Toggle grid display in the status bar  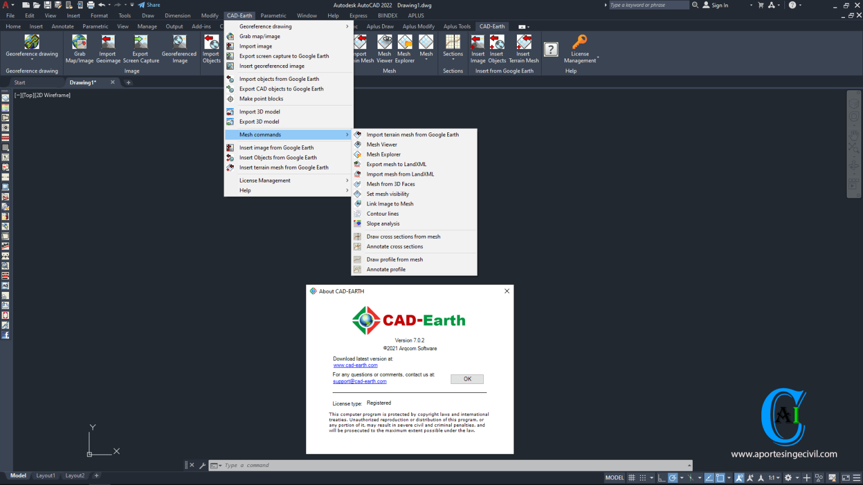point(632,477)
